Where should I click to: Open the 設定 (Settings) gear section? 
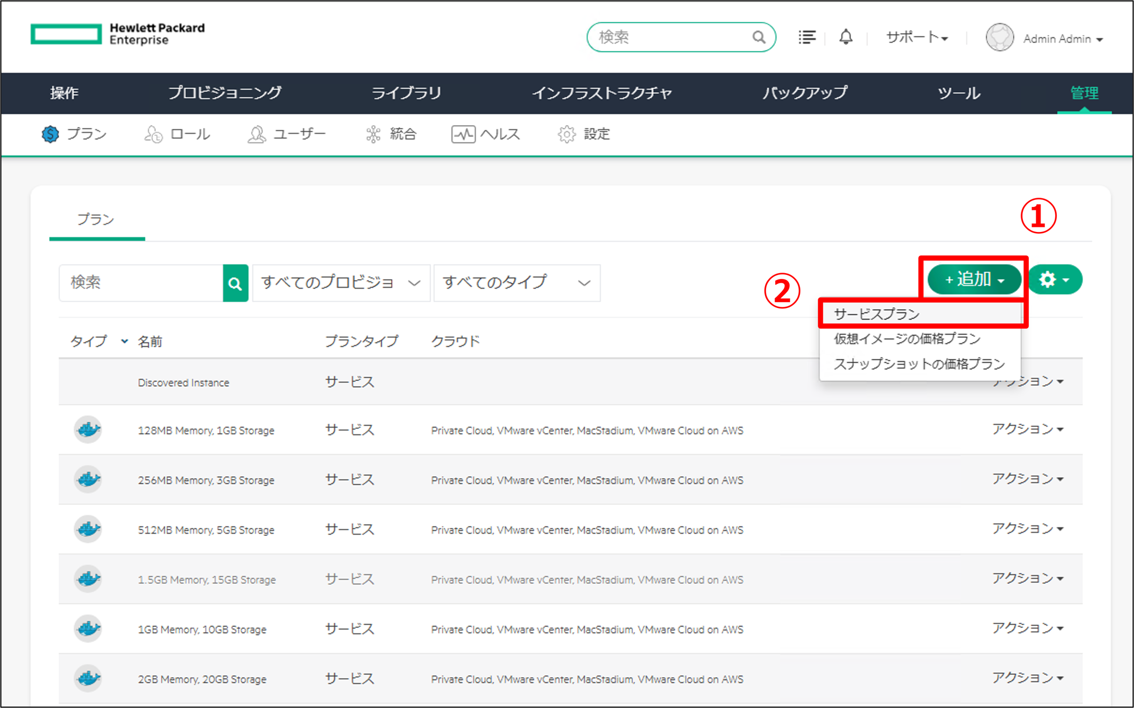pyautogui.click(x=584, y=134)
